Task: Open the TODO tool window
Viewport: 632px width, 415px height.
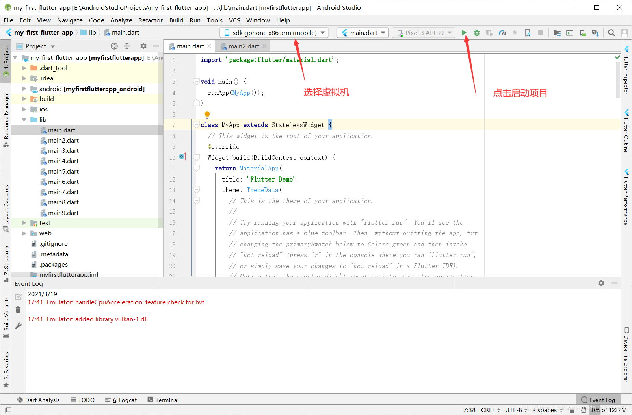Action: tap(83, 400)
